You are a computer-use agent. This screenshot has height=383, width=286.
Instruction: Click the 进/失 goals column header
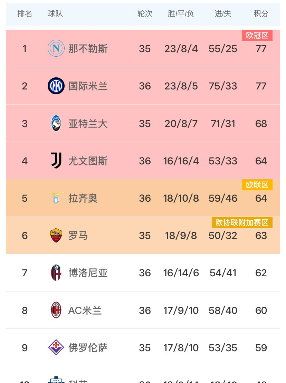[223, 14]
